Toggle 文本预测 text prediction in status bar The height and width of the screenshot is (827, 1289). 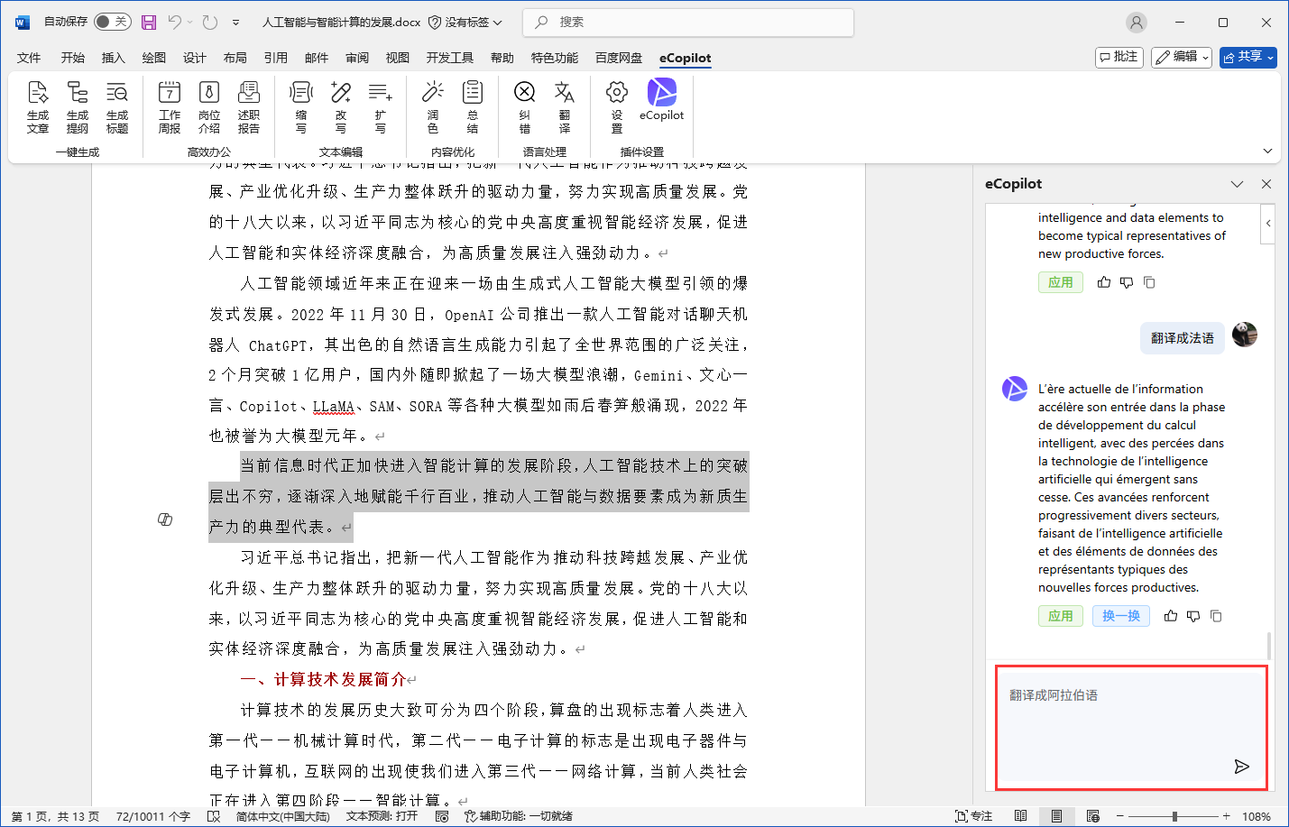tap(382, 816)
